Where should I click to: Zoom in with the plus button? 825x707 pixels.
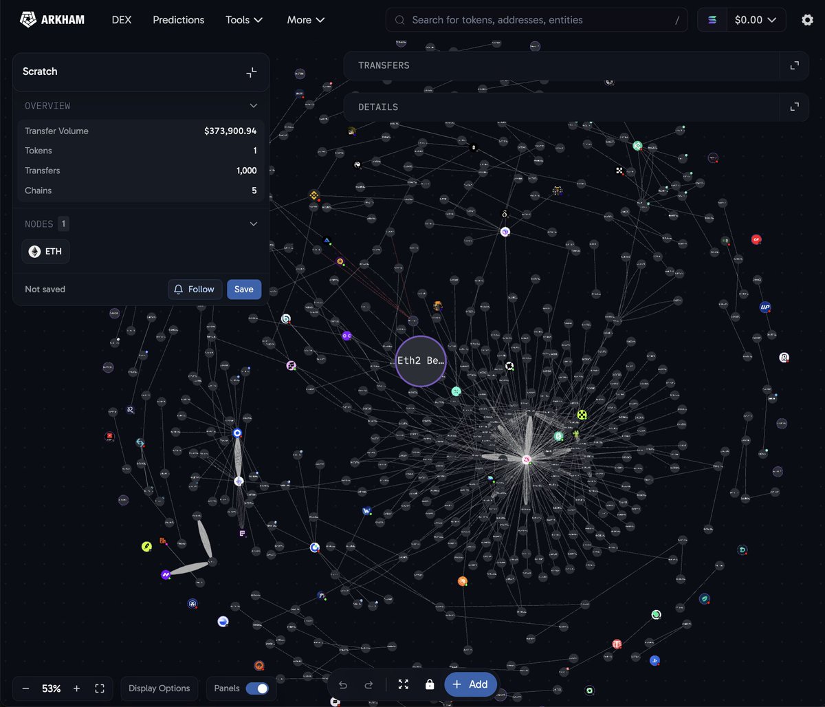point(76,688)
